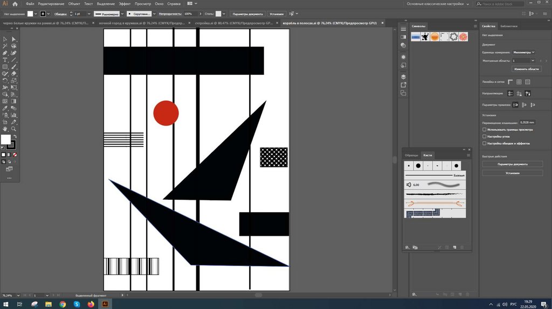Click Параметры документа in quick actions
552x309 pixels.
click(512, 164)
